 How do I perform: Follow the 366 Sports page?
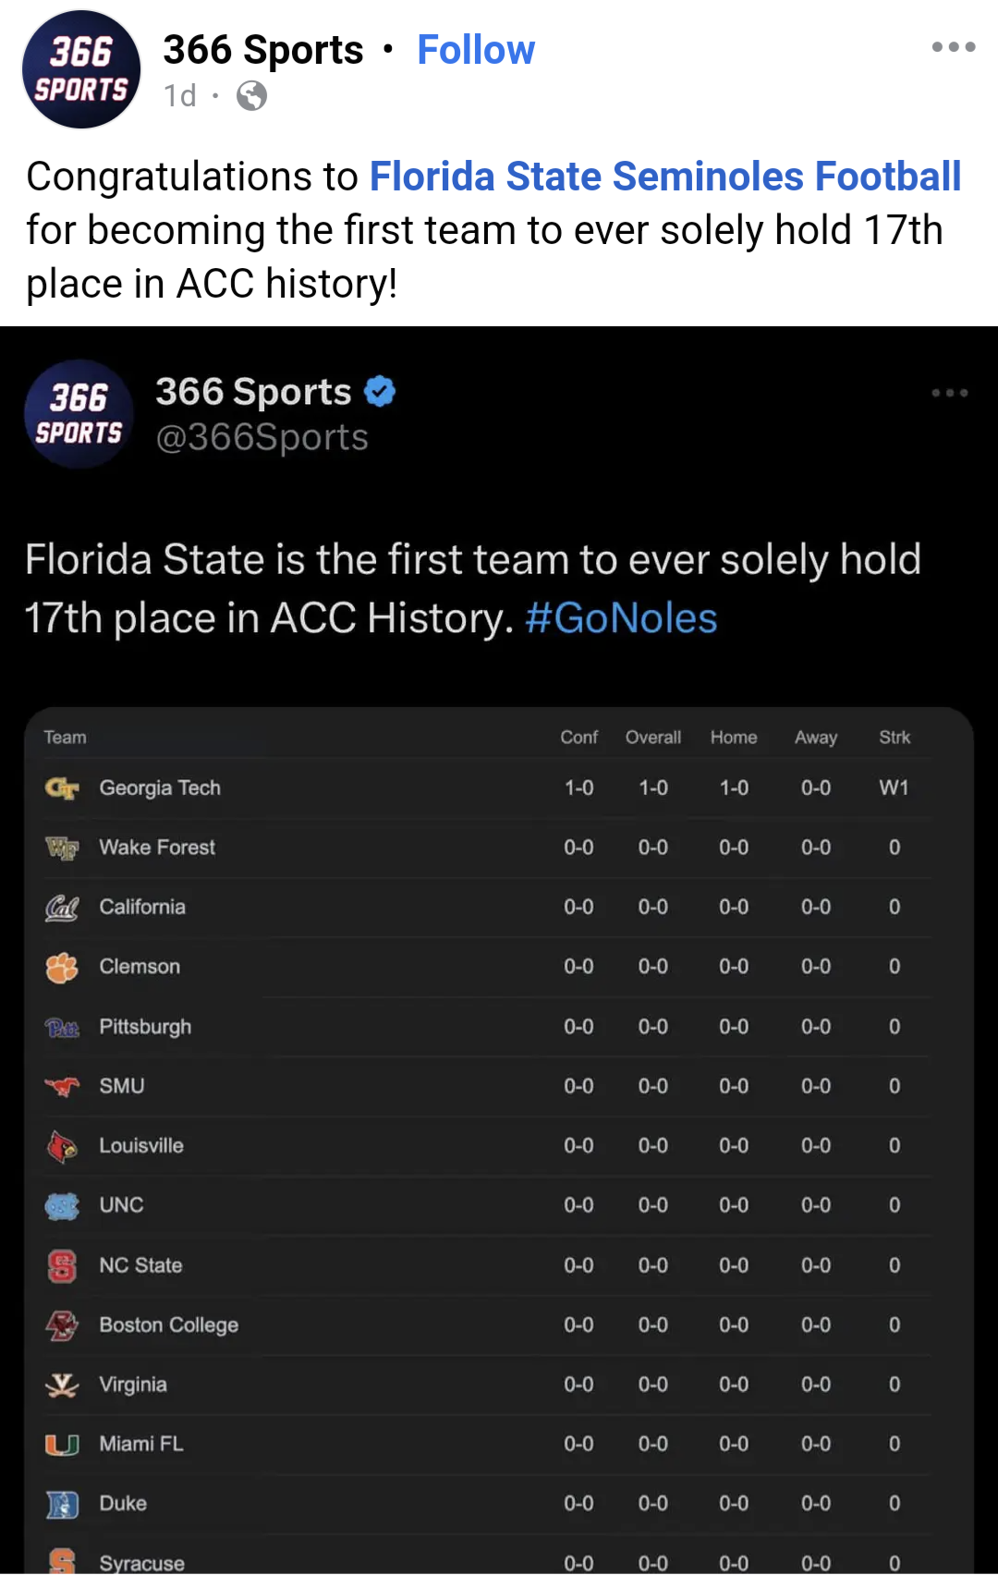coord(476,50)
